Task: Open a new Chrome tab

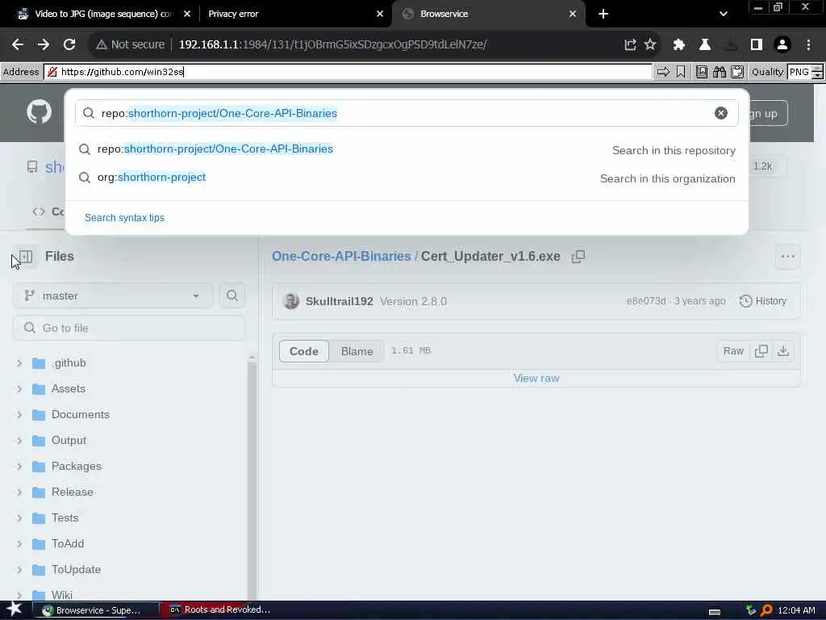Action: (x=603, y=14)
